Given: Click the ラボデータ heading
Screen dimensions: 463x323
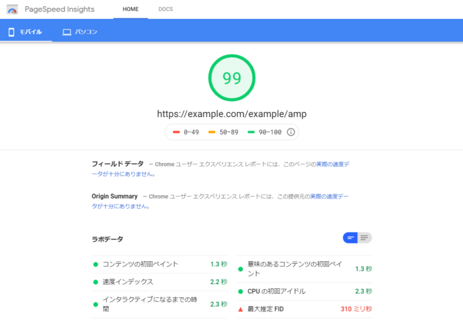Looking at the screenshot, I should [x=108, y=239].
